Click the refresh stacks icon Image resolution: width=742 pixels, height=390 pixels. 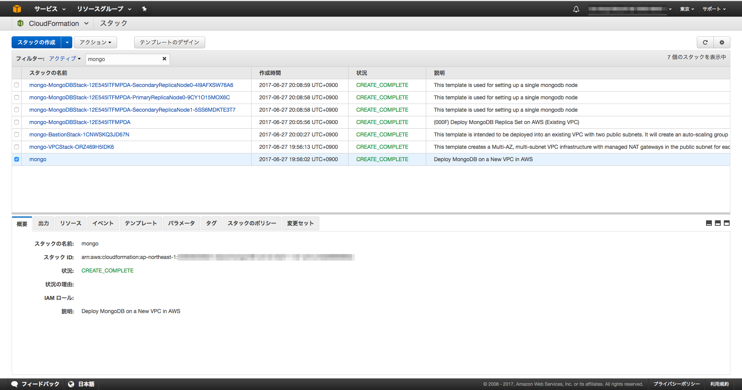705,42
